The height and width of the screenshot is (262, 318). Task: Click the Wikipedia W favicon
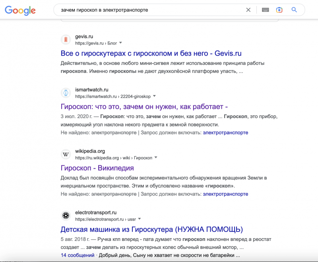(x=66, y=154)
